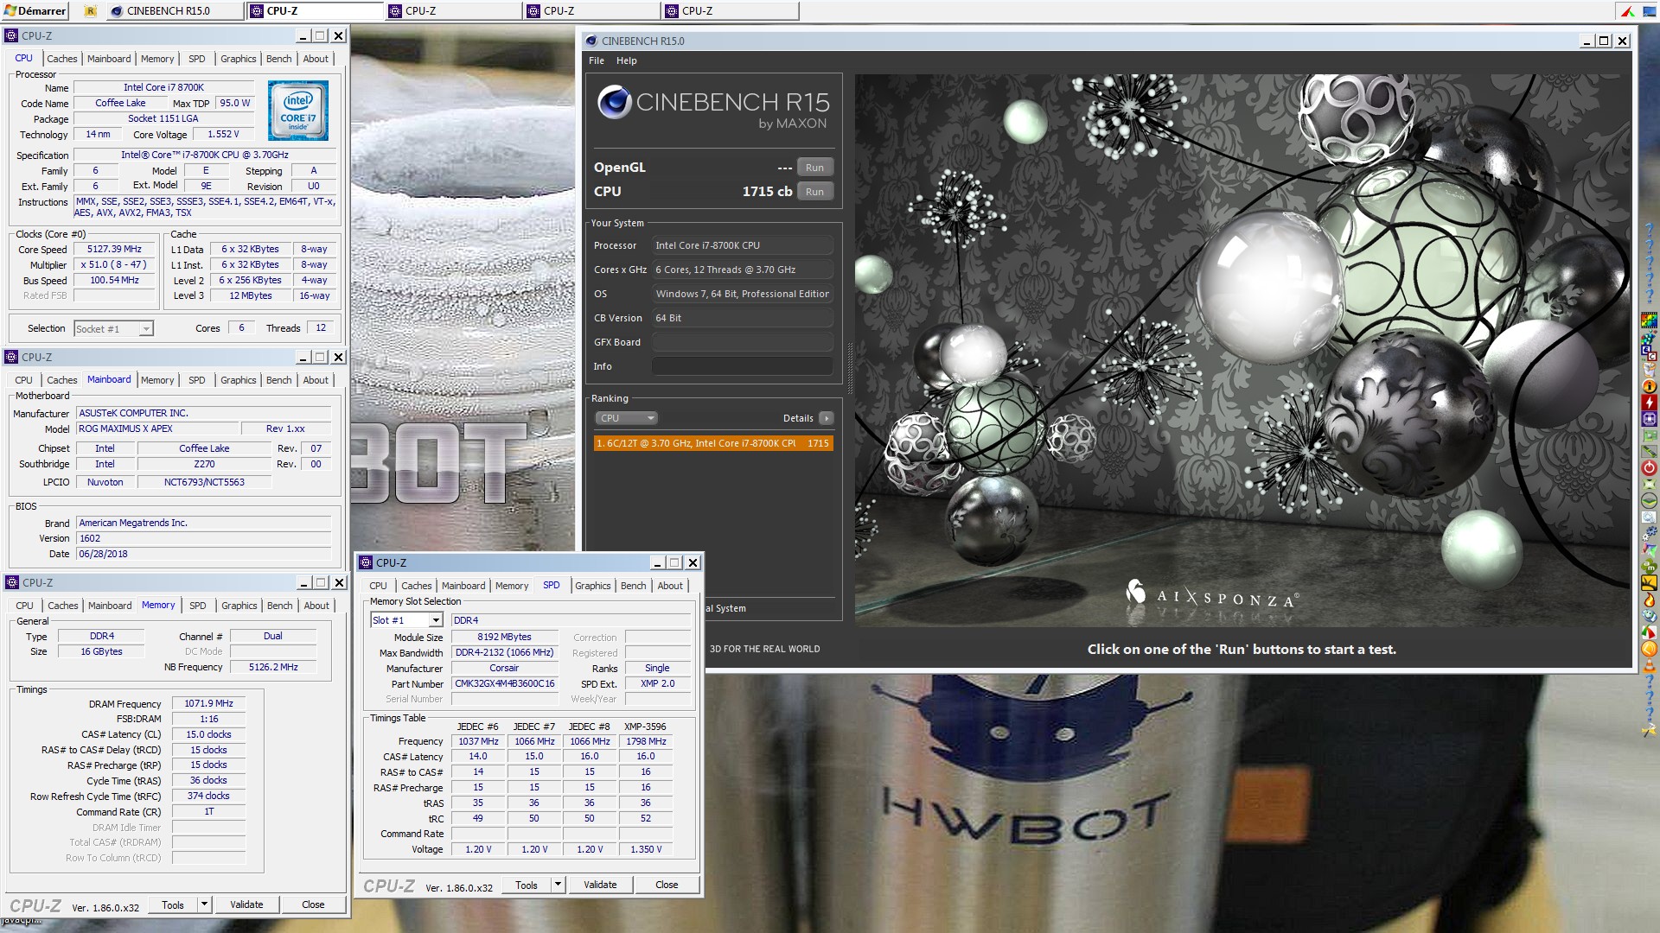The height and width of the screenshot is (933, 1660).
Task: Click the rendered spheres image in Cinebench
Action: (x=1242, y=350)
